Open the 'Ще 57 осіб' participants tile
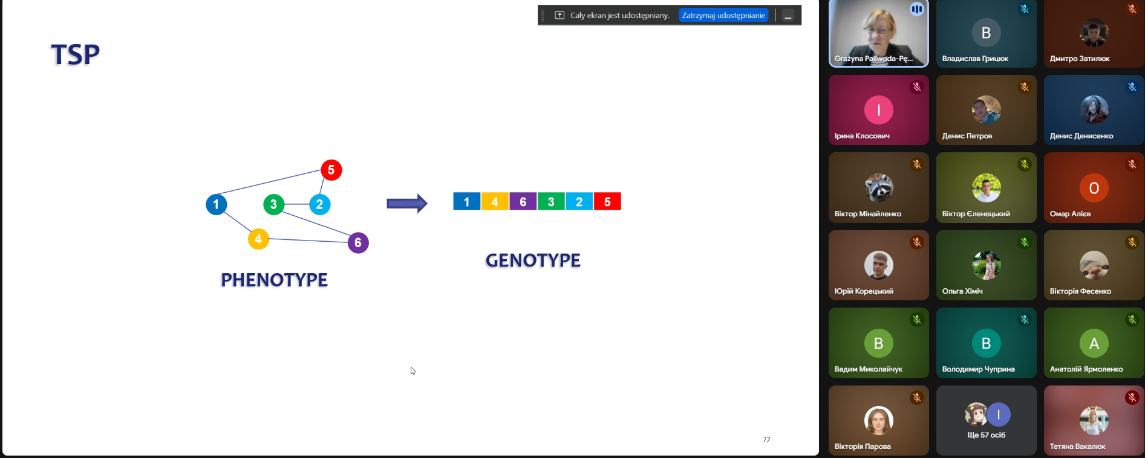Screen dimensions: 1145x458 [986, 421]
